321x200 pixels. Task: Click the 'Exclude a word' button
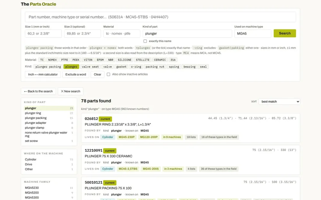[x=76, y=75]
